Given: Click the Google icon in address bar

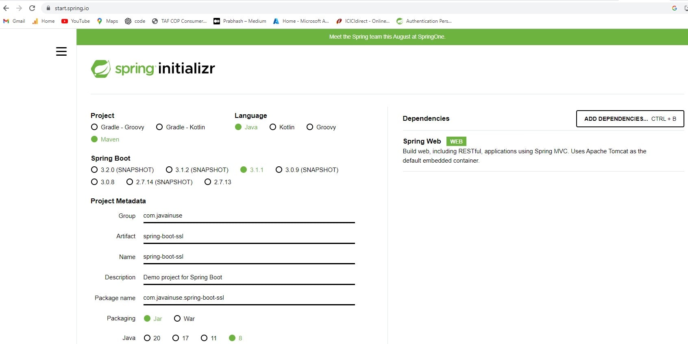Looking at the screenshot, I should click(x=675, y=8).
